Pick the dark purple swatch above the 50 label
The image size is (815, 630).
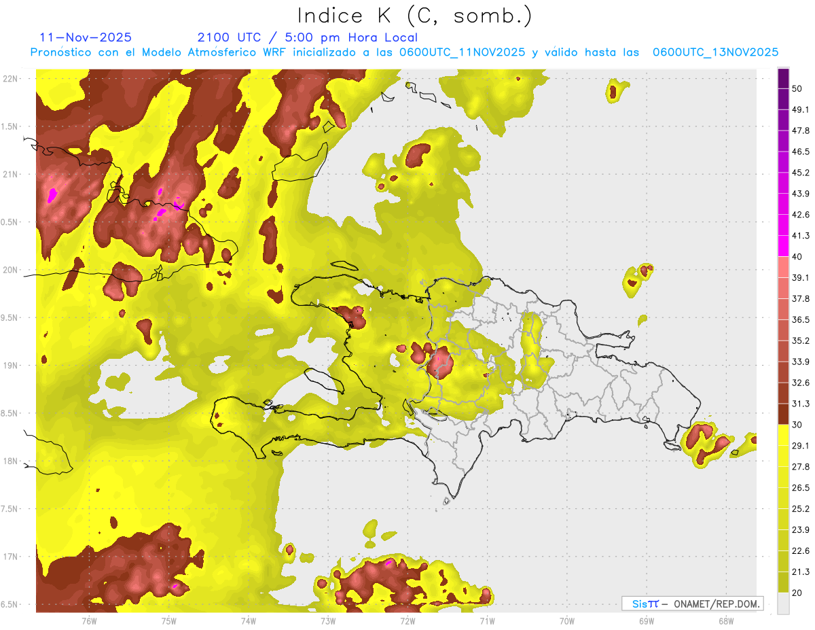point(783,78)
